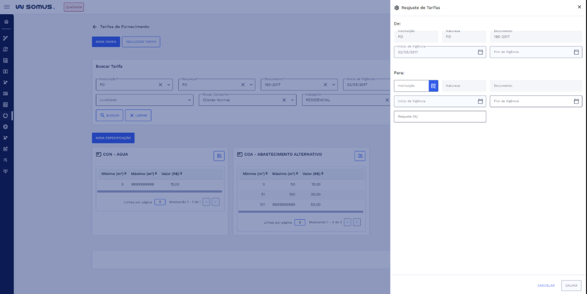Click the Reajuste (%) input field
This screenshot has height=294, width=587.
pyautogui.click(x=440, y=116)
